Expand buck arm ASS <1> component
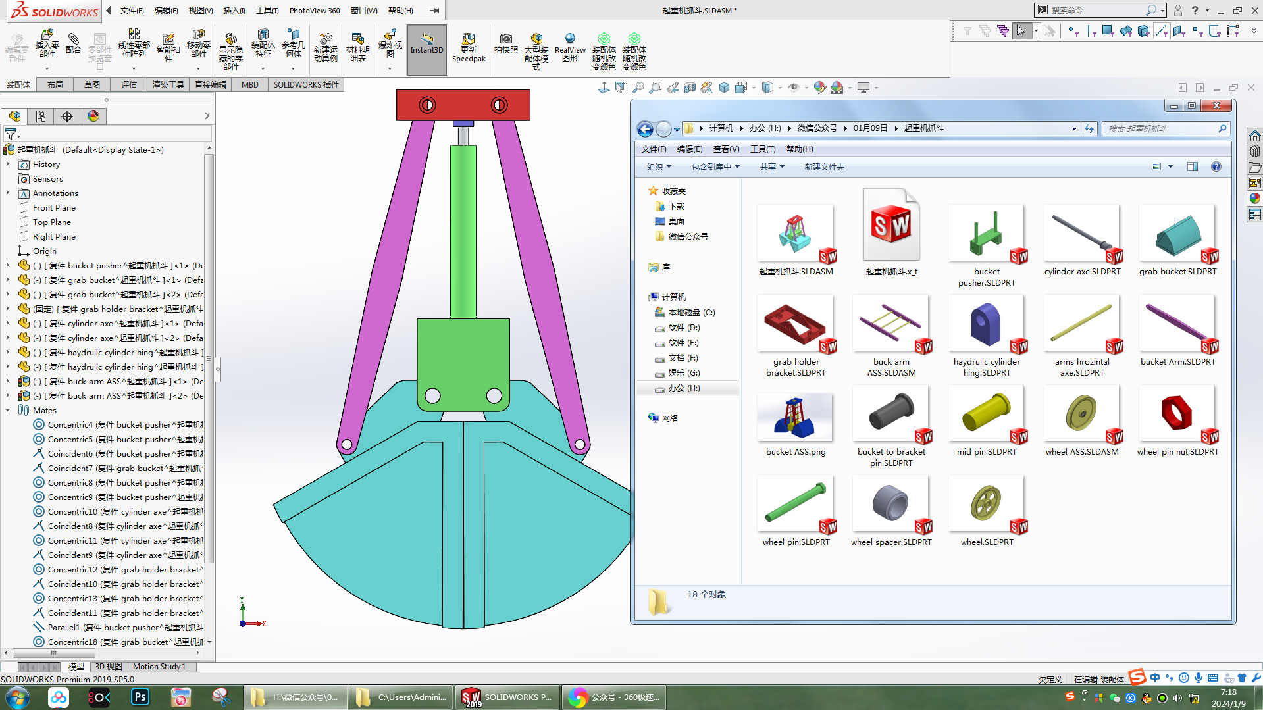The height and width of the screenshot is (710, 1263). [x=8, y=382]
